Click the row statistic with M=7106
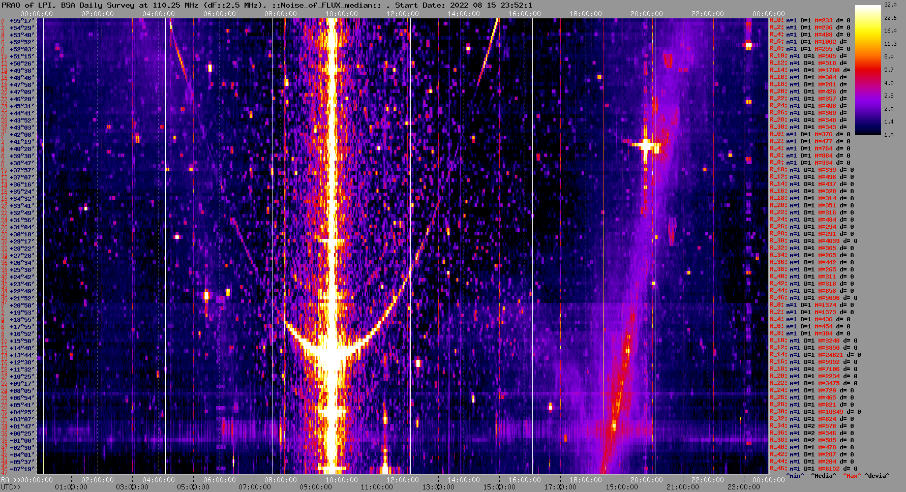 point(813,369)
